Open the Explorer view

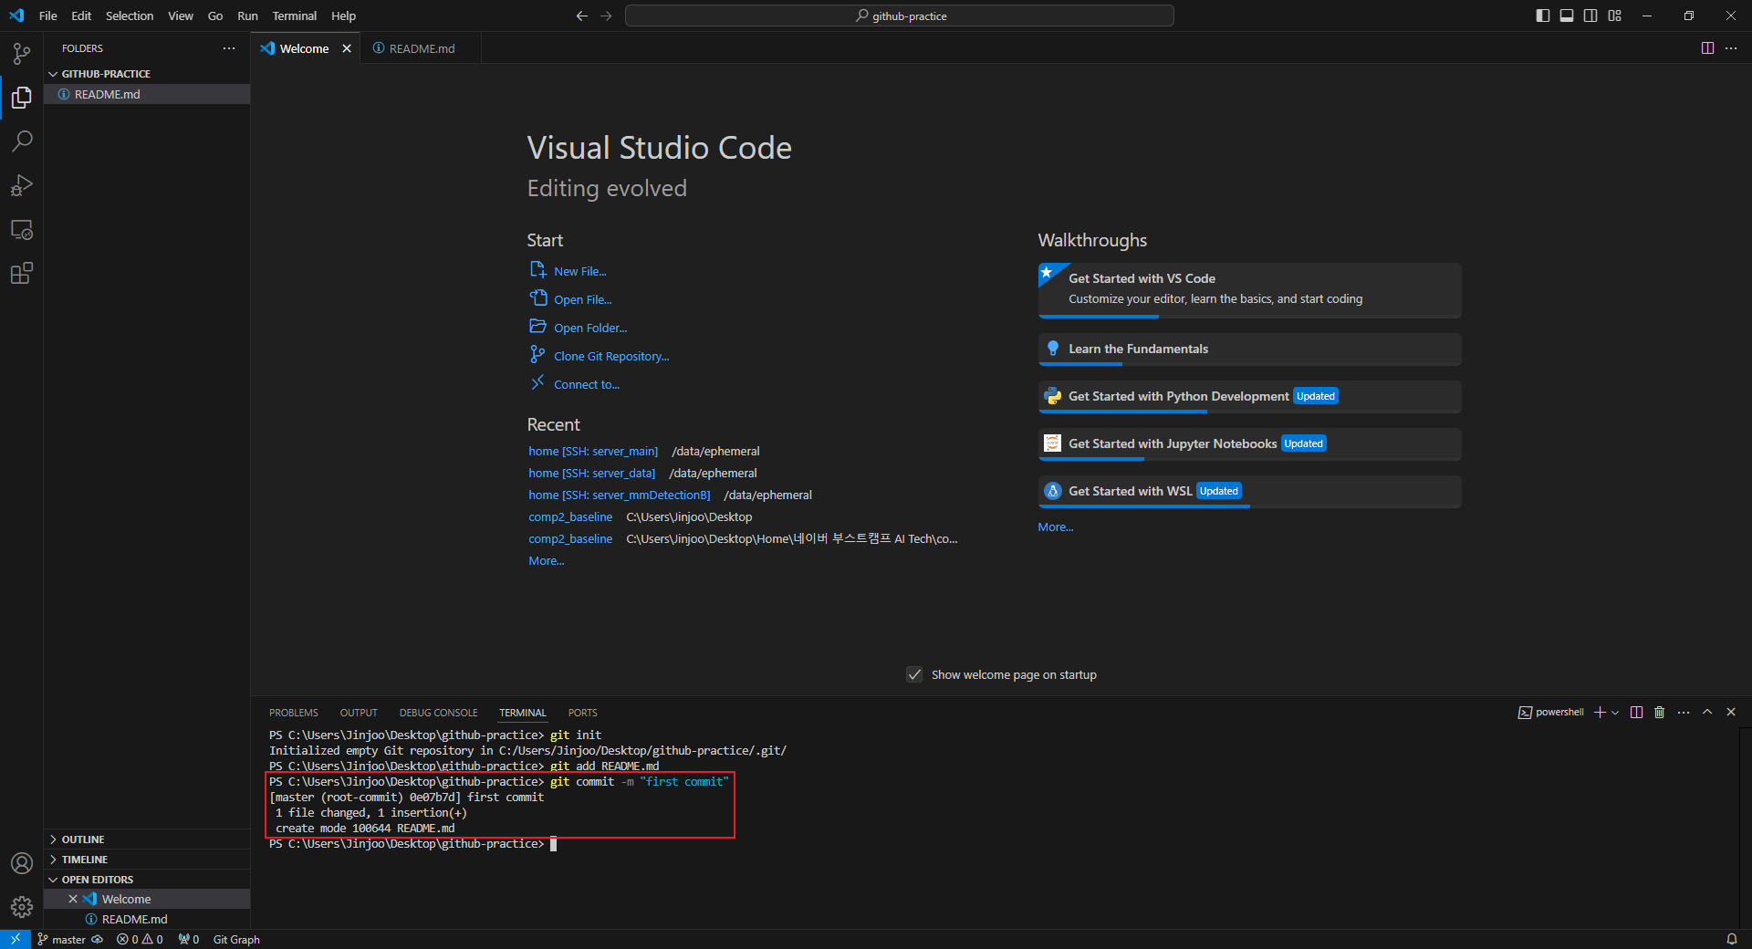coord(22,98)
